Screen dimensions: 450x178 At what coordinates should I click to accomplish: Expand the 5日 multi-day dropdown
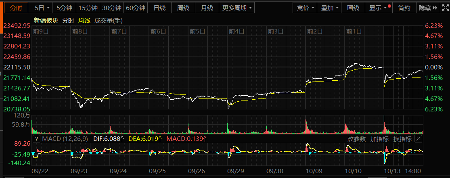[x=42, y=8]
